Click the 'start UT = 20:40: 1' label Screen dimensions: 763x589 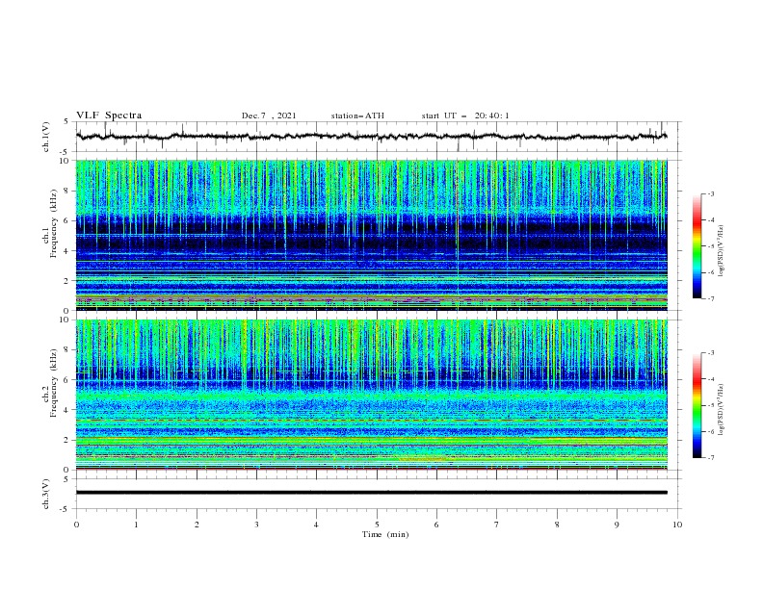coord(465,115)
